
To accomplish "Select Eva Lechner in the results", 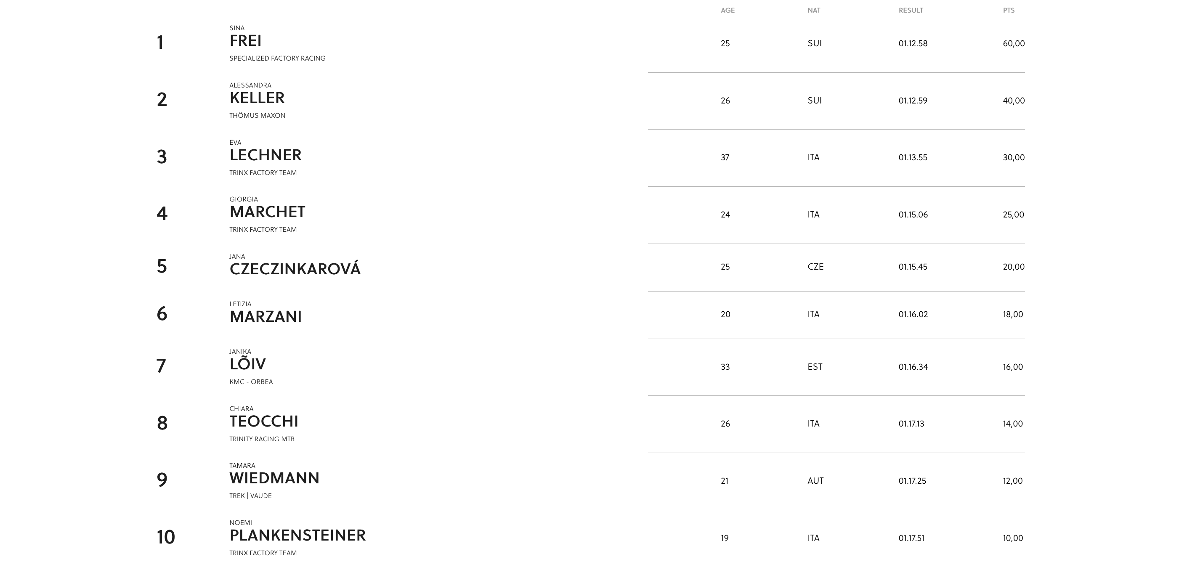I will (x=266, y=155).
